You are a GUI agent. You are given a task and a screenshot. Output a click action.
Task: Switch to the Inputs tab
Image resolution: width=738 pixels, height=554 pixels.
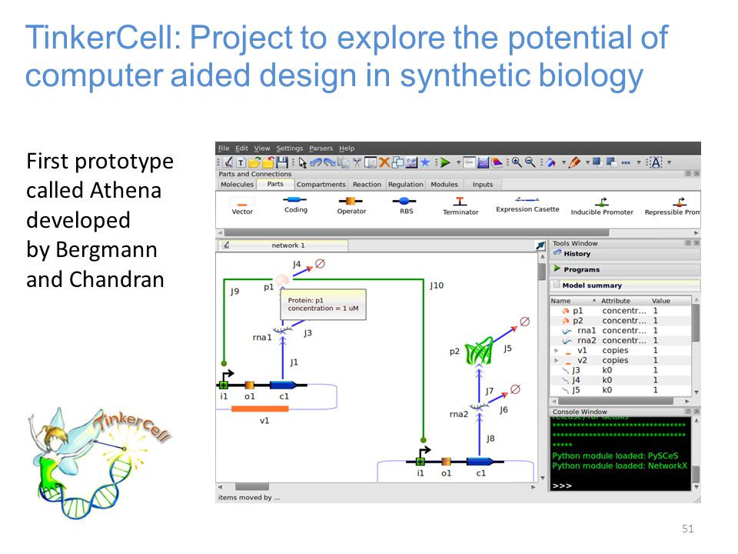pyautogui.click(x=483, y=184)
